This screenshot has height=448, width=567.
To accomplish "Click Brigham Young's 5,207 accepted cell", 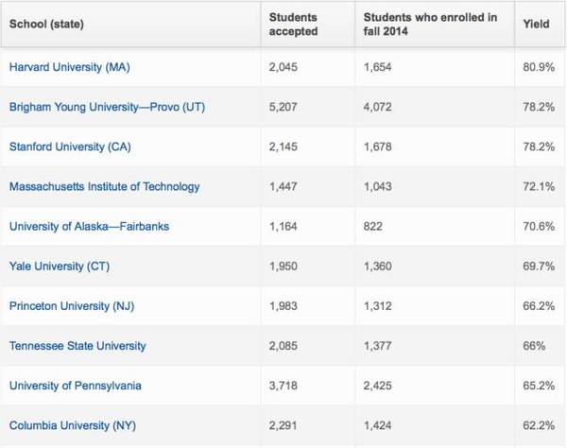I will pos(285,108).
